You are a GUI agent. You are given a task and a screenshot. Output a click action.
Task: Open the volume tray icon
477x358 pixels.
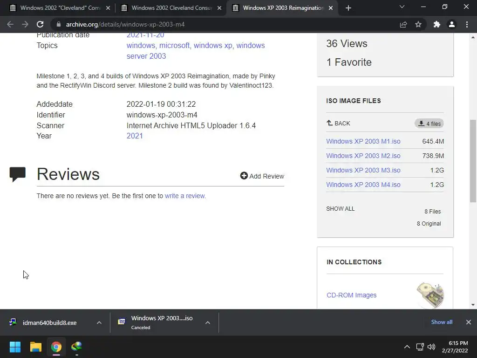431,347
